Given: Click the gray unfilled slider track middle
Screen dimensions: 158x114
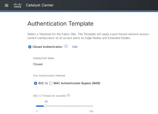Looking at the screenshot, I should (x=69, y=106).
